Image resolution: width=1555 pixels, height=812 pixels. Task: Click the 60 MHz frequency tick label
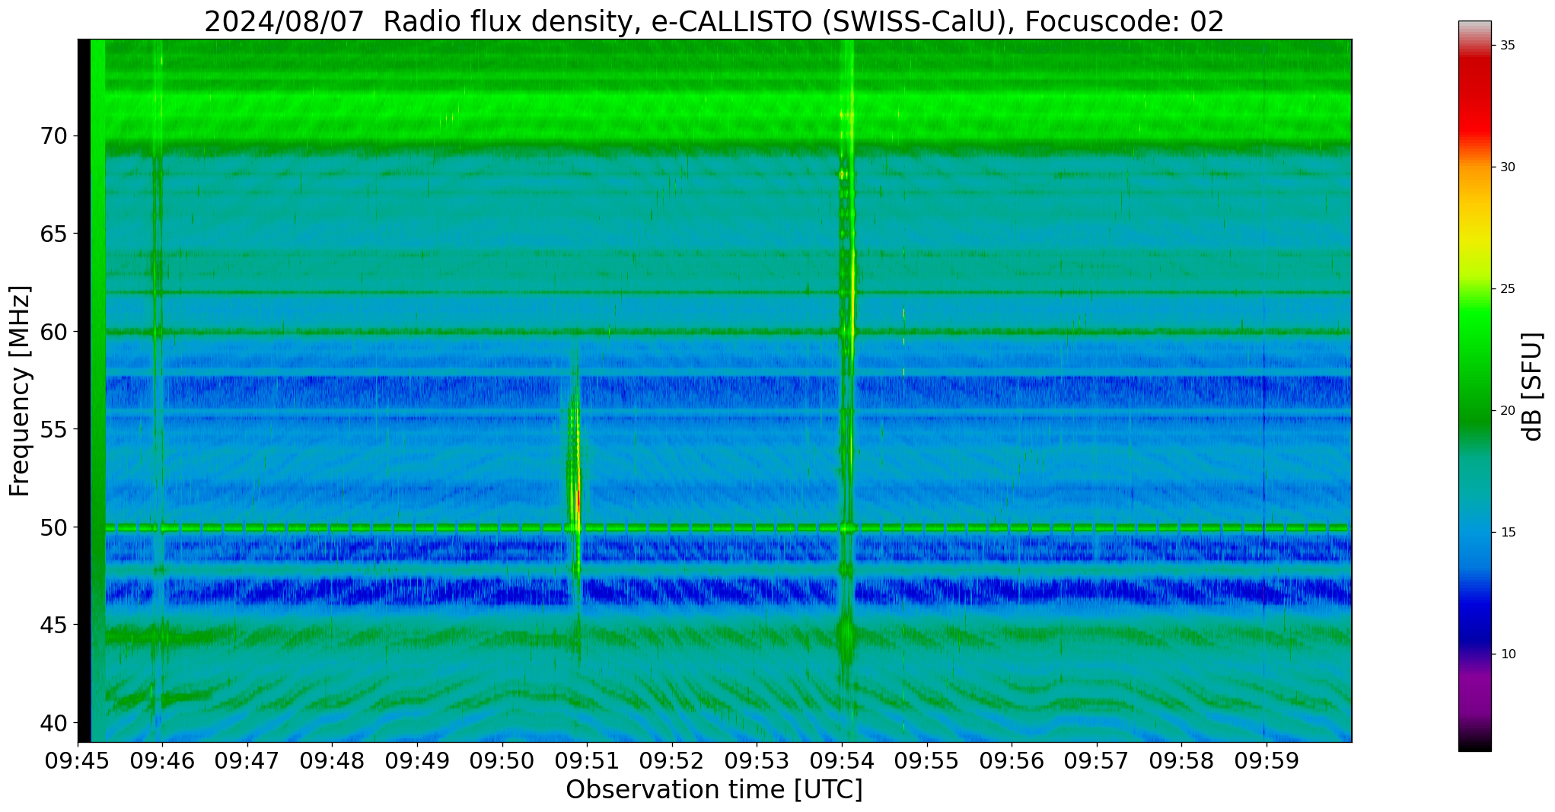pyautogui.click(x=53, y=332)
